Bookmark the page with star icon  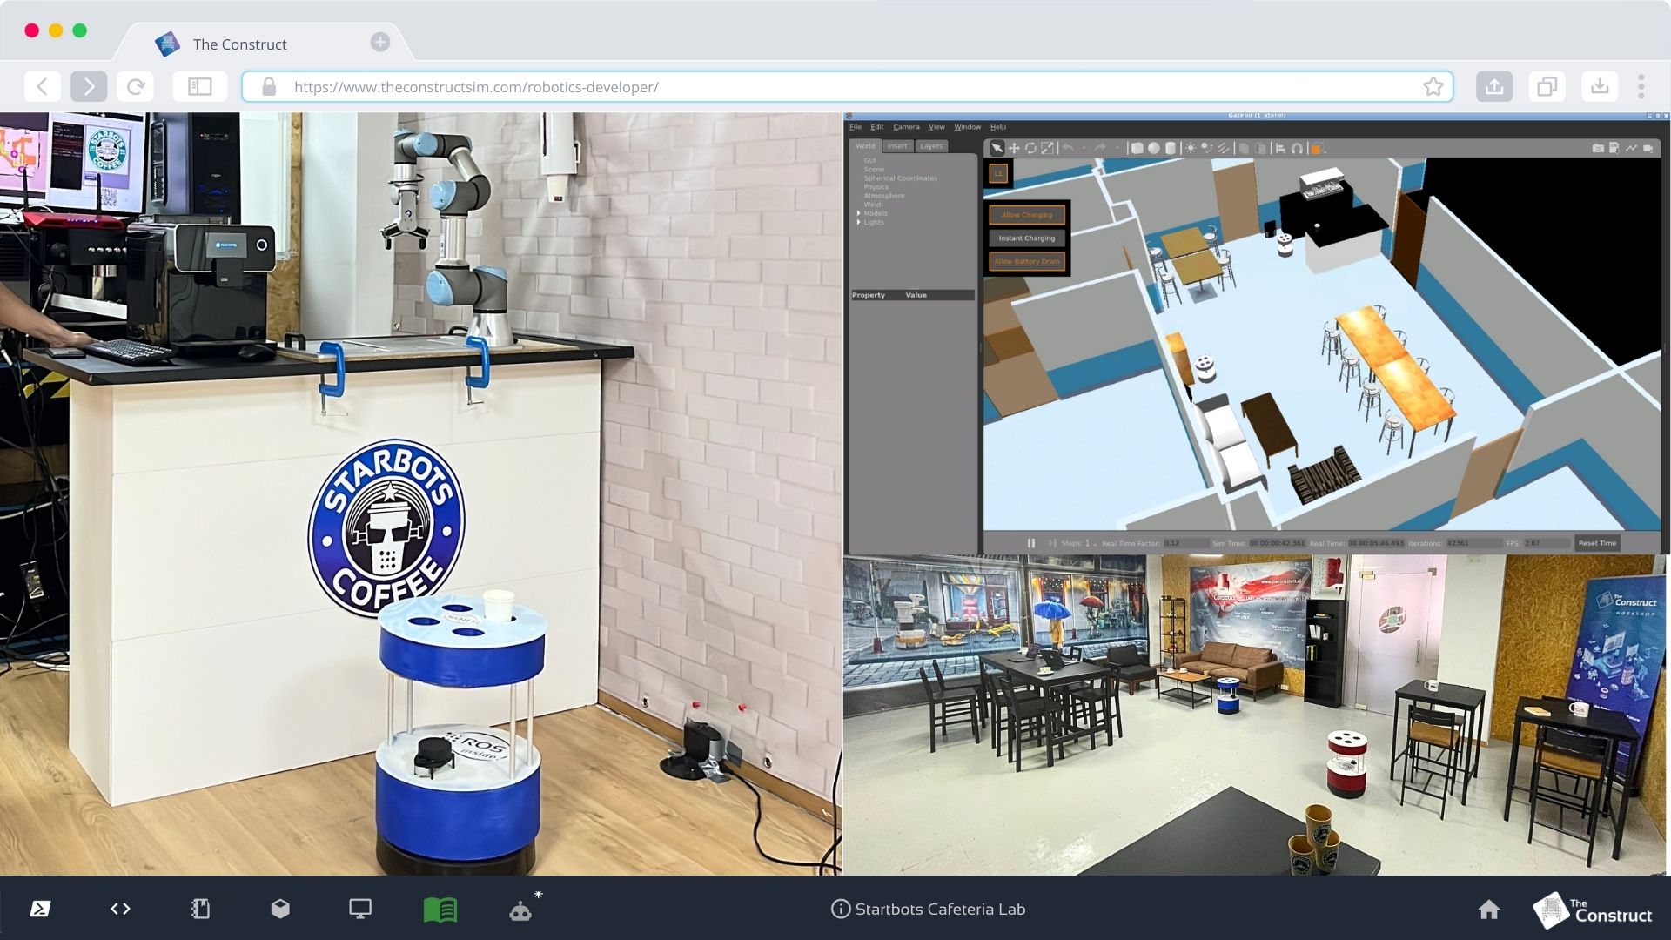pos(1433,86)
